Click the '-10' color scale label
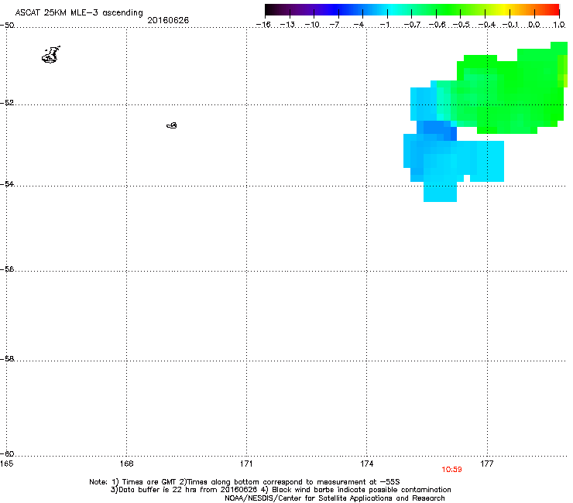Viewport: 573px width, 503px height. click(312, 25)
